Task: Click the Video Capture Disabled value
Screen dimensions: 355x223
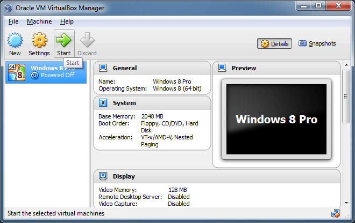Action: (179, 204)
